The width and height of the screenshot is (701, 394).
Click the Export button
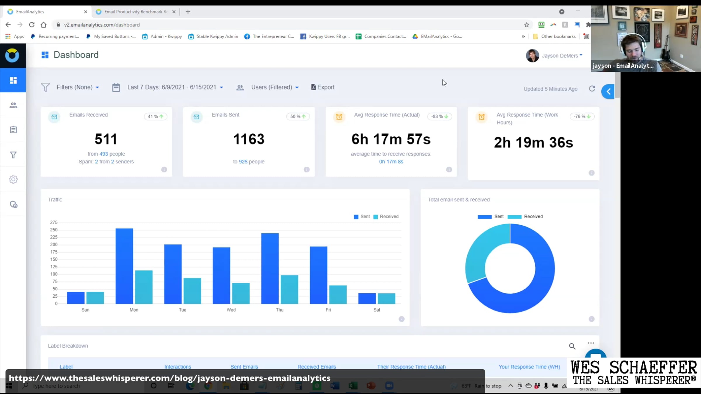coord(323,87)
